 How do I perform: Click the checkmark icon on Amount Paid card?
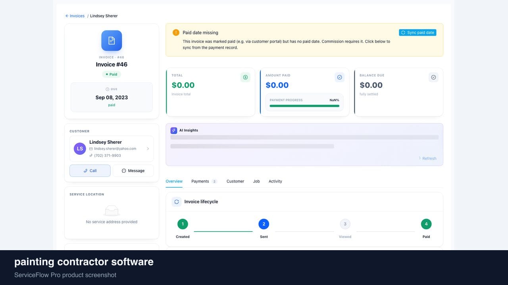point(339,77)
